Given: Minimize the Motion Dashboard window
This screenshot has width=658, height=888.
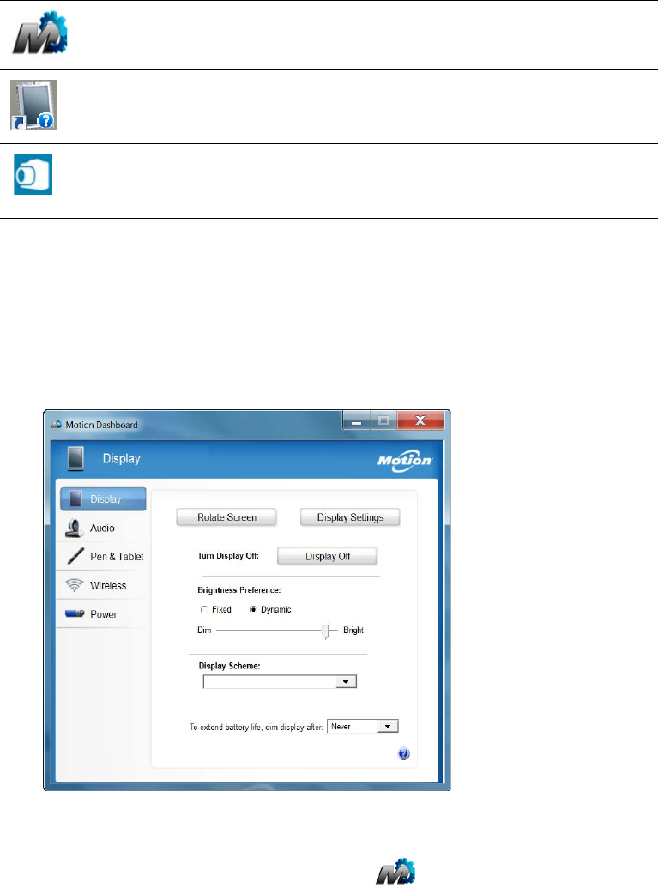Looking at the screenshot, I should [x=357, y=420].
